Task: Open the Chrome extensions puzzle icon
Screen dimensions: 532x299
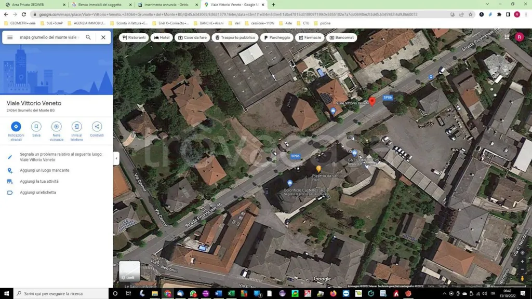Action: (499, 15)
